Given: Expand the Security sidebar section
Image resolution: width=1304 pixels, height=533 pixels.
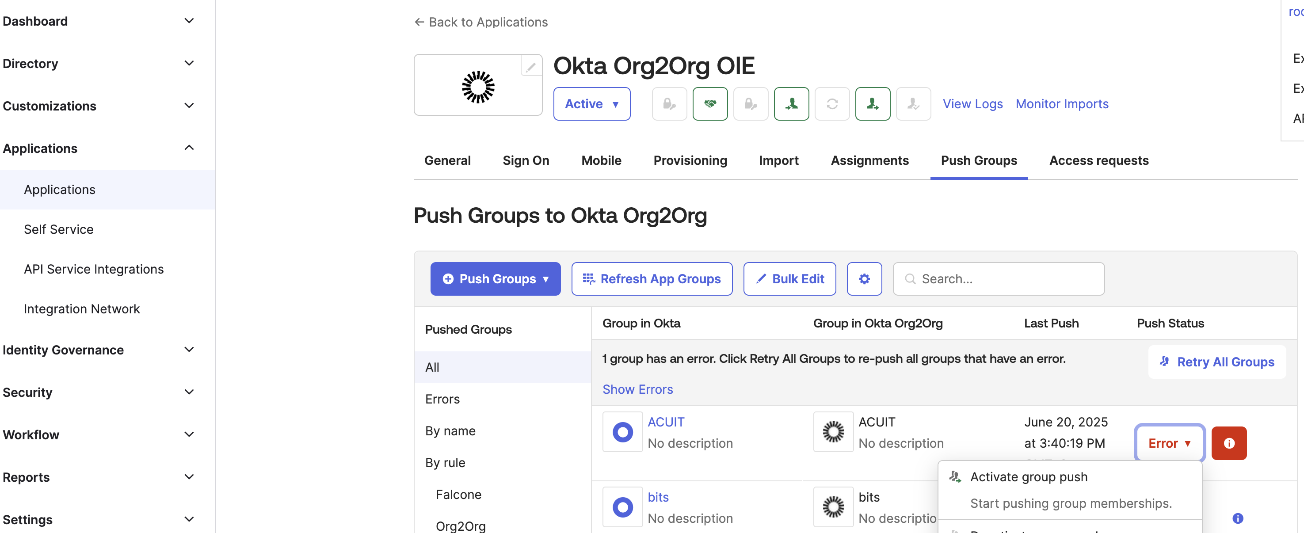Looking at the screenshot, I should [x=189, y=392].
